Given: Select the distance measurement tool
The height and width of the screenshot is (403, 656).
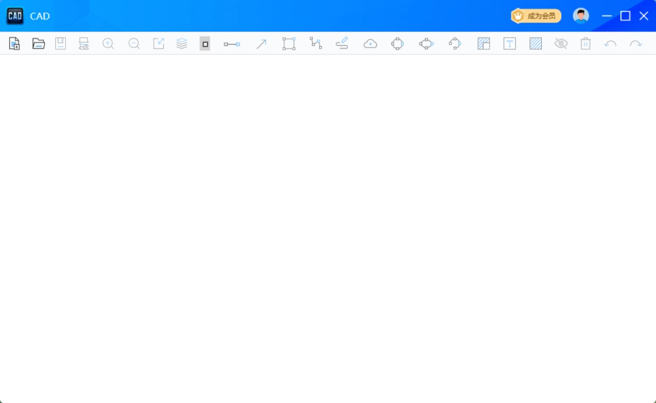Looking at the screenshot, I should 231,43.
